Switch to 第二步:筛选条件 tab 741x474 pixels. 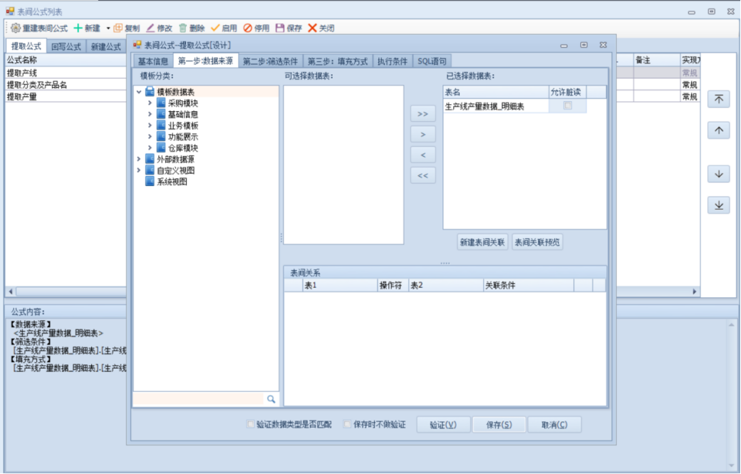(x=271, y=61)
